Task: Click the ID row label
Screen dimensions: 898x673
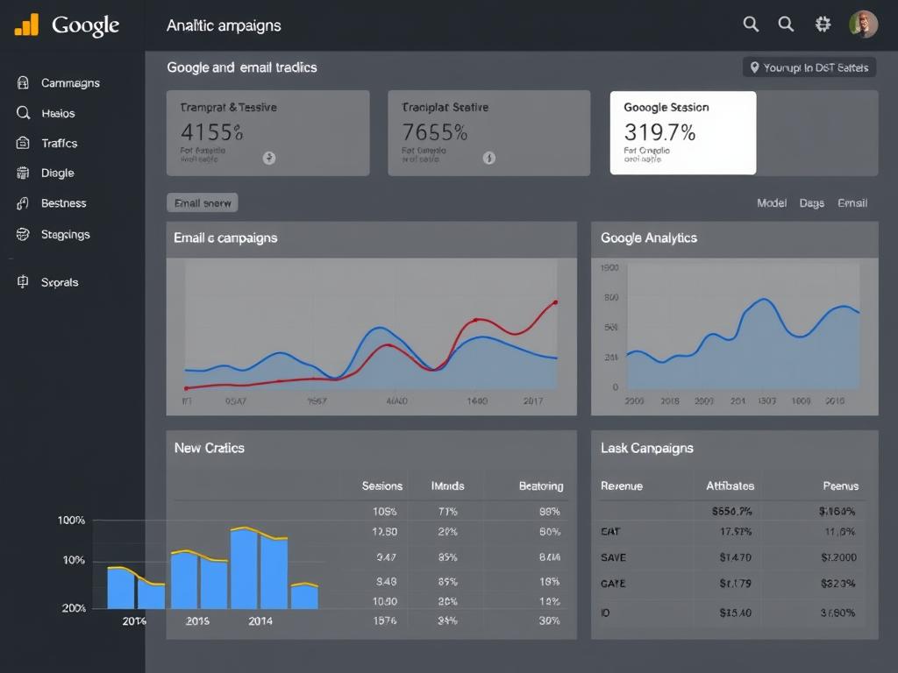Action: click(x=605, y=613)
